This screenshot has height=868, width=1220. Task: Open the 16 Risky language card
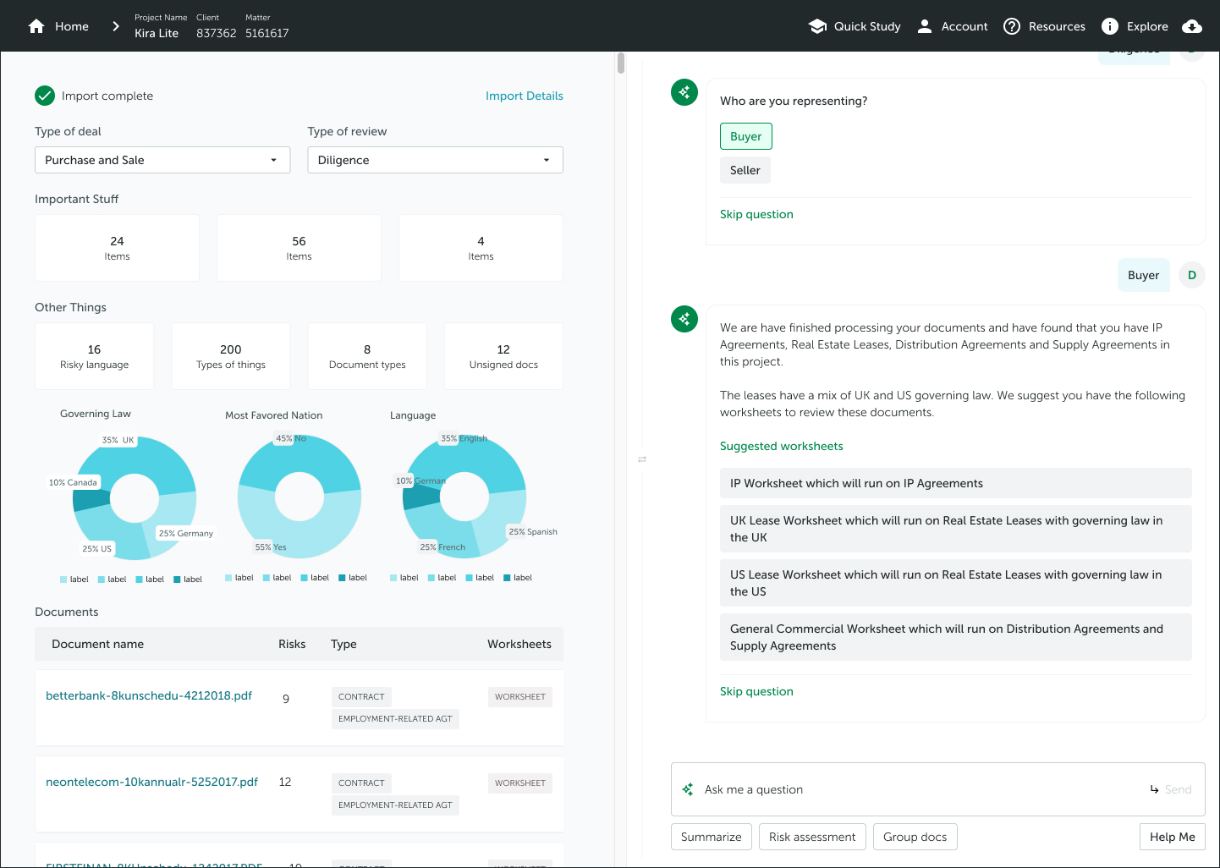[94, 356]
